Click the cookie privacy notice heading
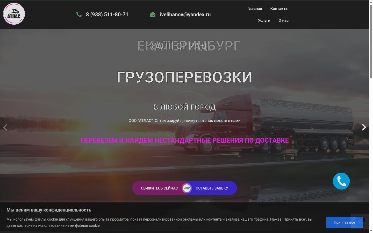Viewport: 373px width, 233px height. click(x=49, y=210)
